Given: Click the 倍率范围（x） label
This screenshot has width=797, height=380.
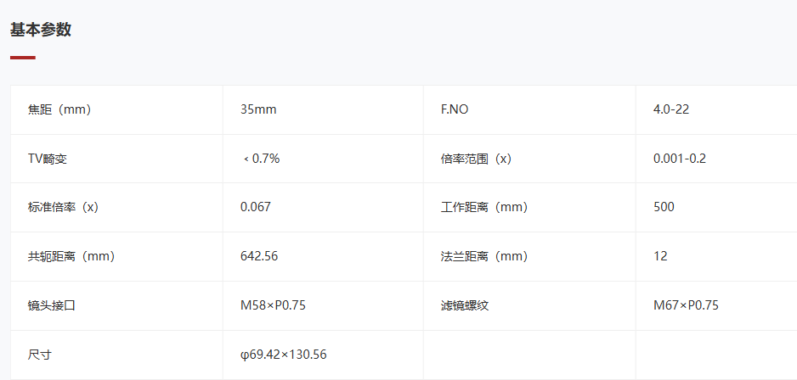Looking at the screenshot, I should pos(476,159).
